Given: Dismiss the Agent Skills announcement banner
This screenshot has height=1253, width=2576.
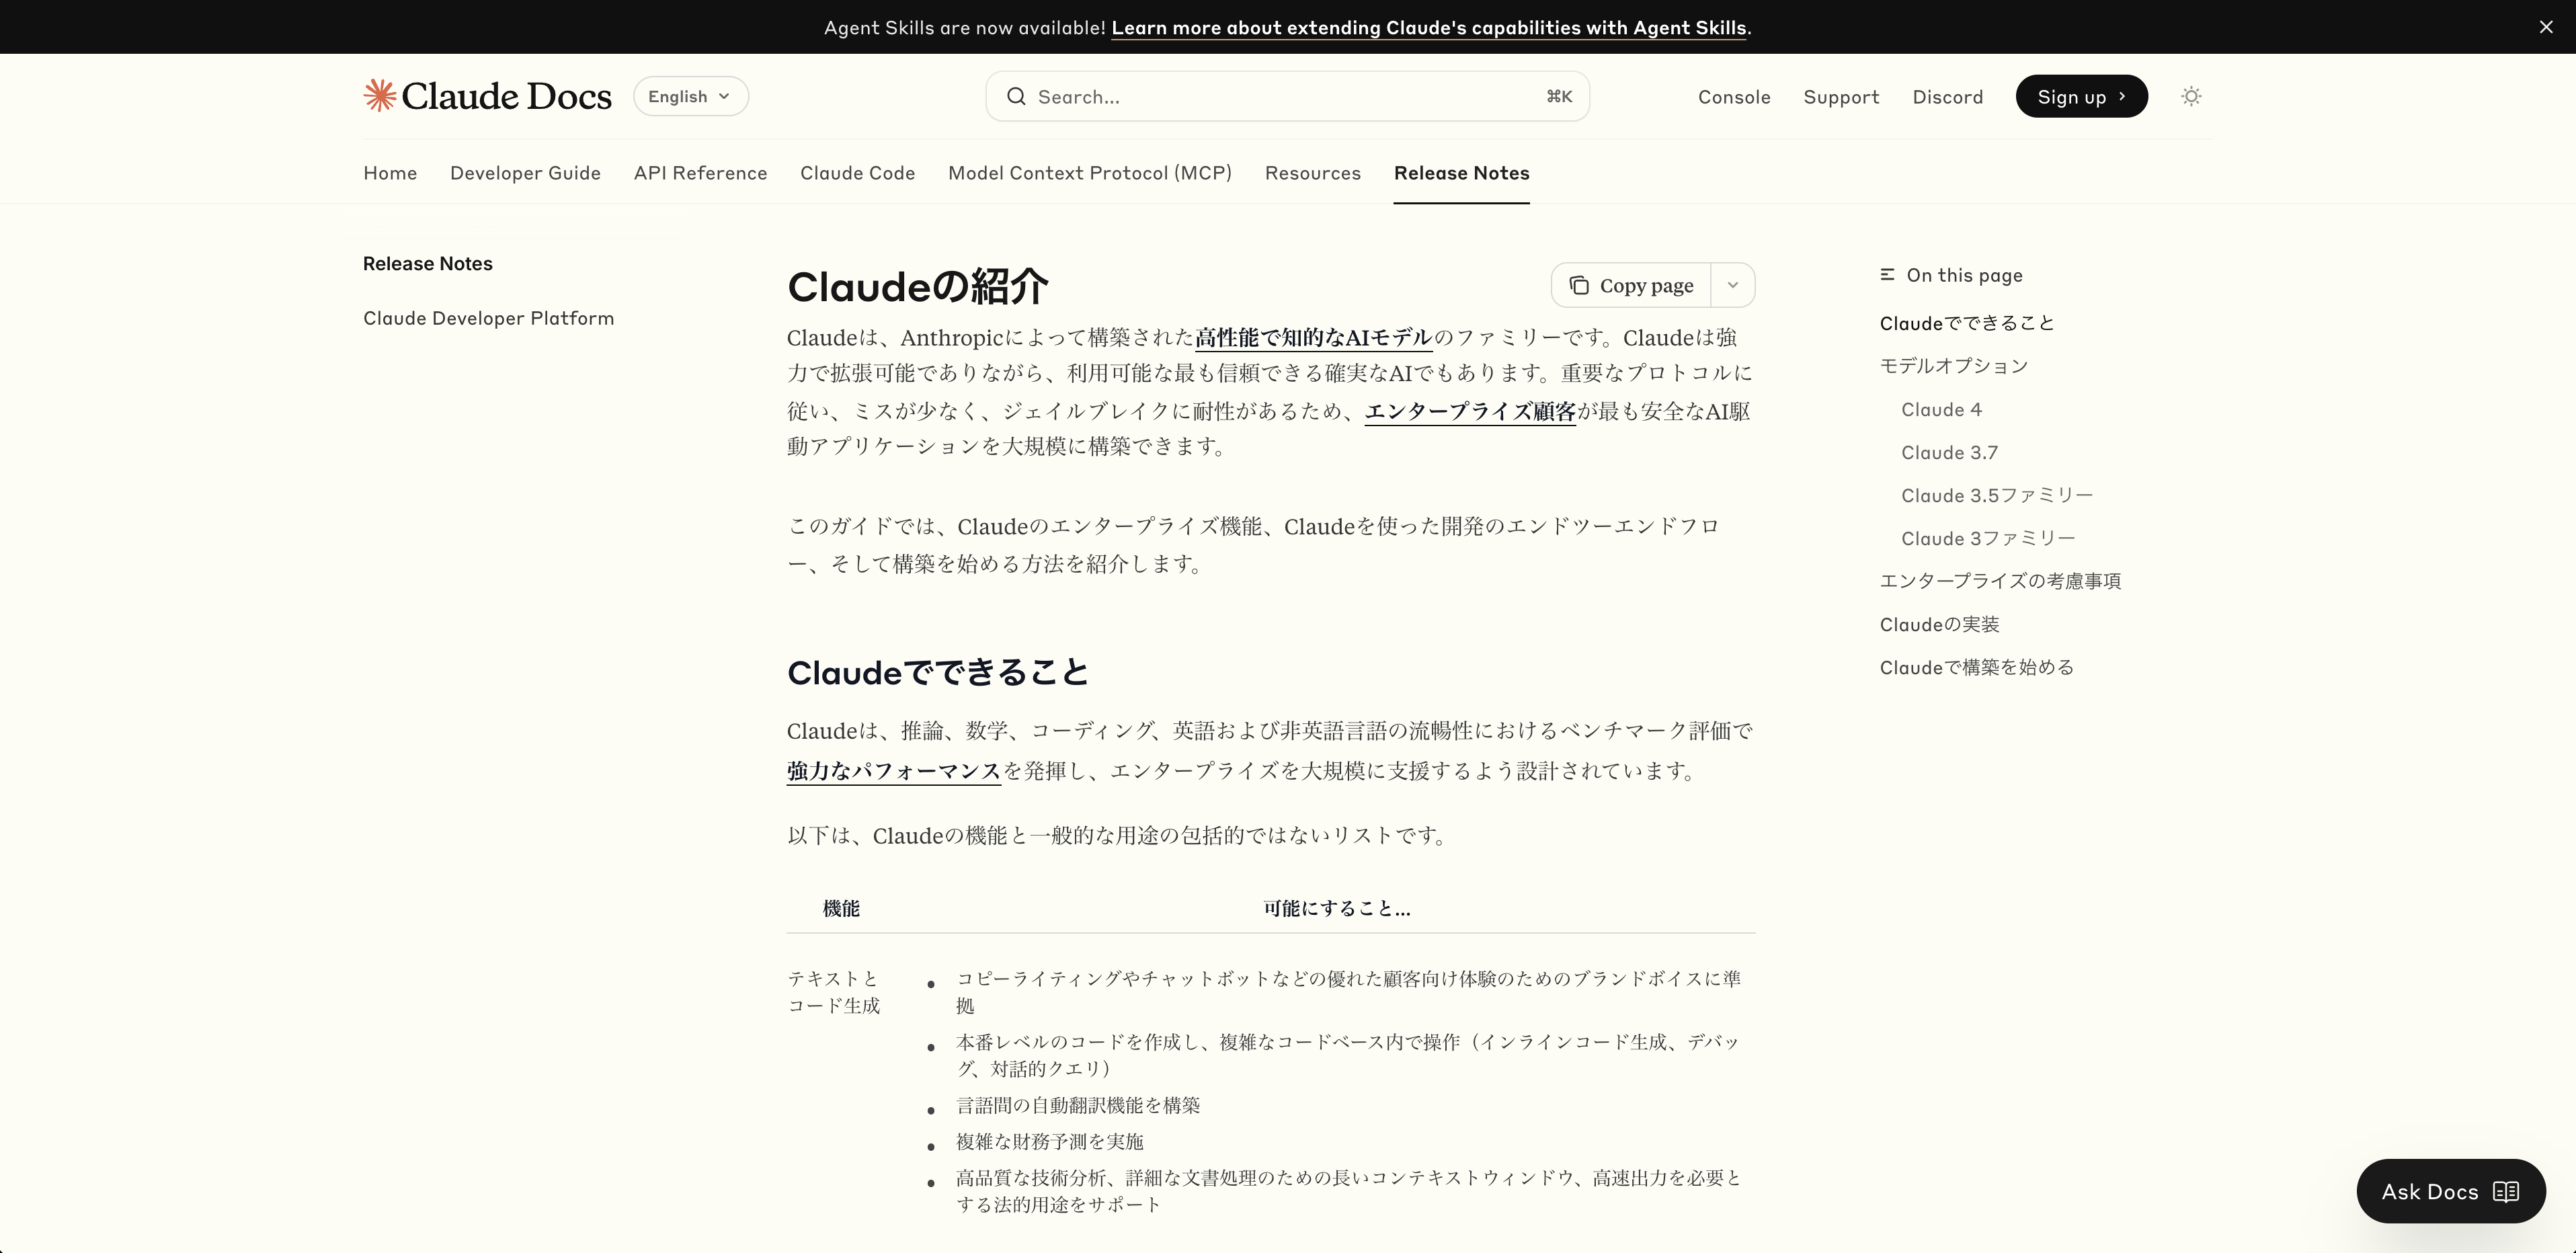Looking at the screenshot, I should point(2546,27).
